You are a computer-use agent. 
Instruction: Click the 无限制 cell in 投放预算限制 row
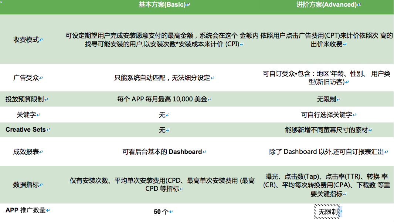[x=327, y=99]
